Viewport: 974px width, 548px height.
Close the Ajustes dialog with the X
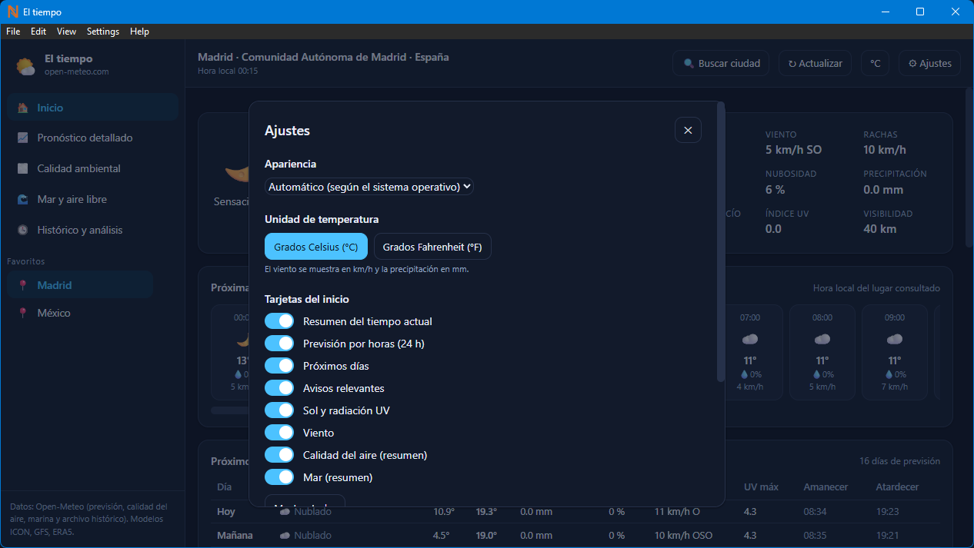click(x=688, y=130)
